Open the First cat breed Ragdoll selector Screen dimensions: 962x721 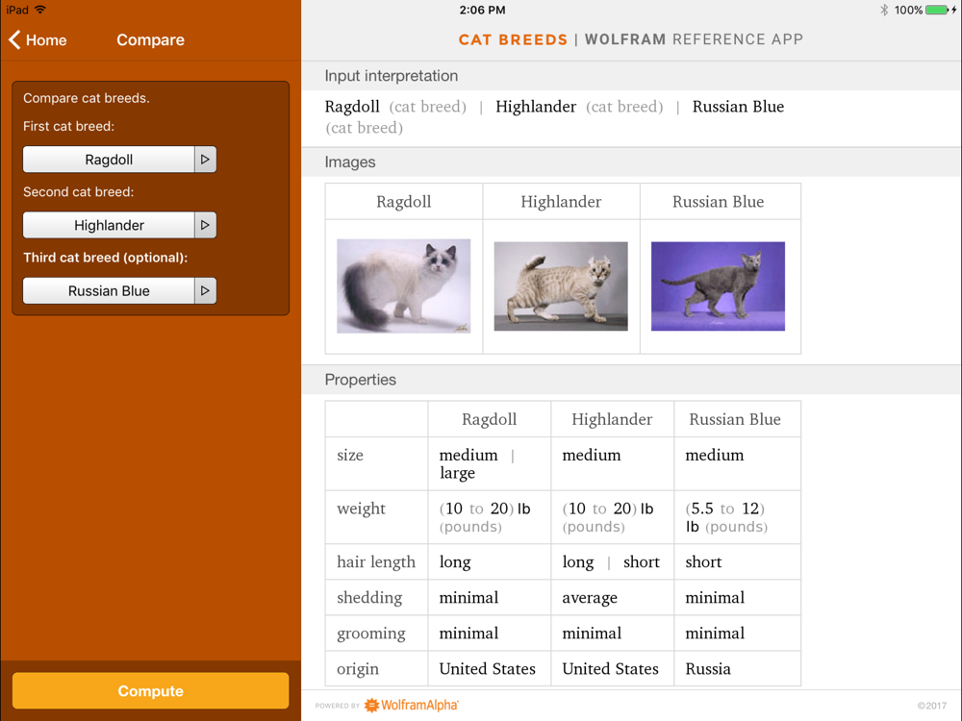click(110, 160)
